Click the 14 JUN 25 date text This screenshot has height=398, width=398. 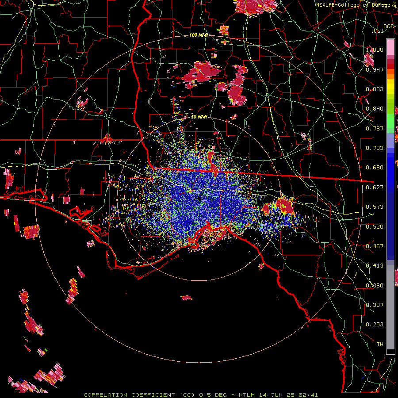point(277,395)
